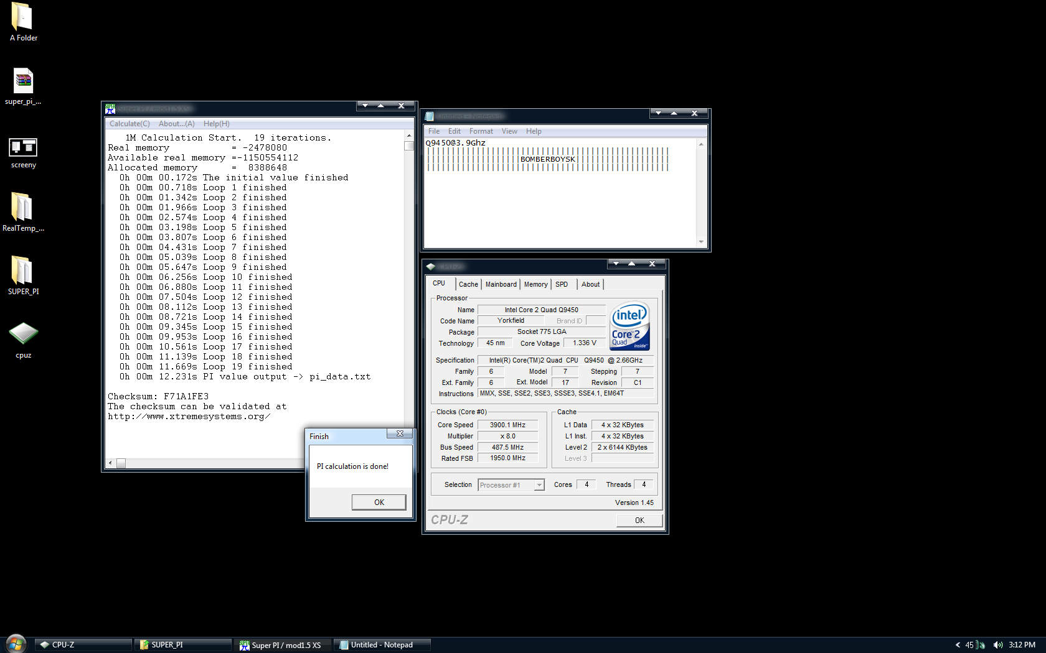Viewport: 1046px width, 653px height.
Task: Switch to About tab in CPU-Z
Action: pyautogui.click(x=591, y=284)
